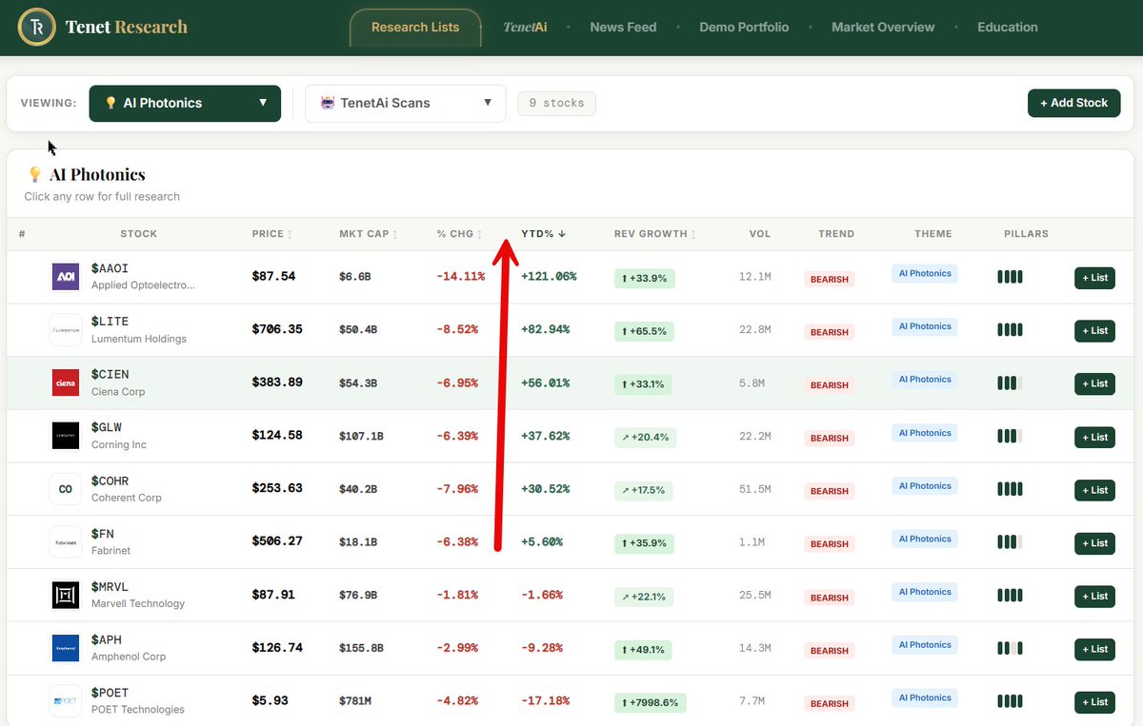Click the pillars bars icon for FN
The width and height of the screenshot is (1143, 726).
coord(1010,542)
